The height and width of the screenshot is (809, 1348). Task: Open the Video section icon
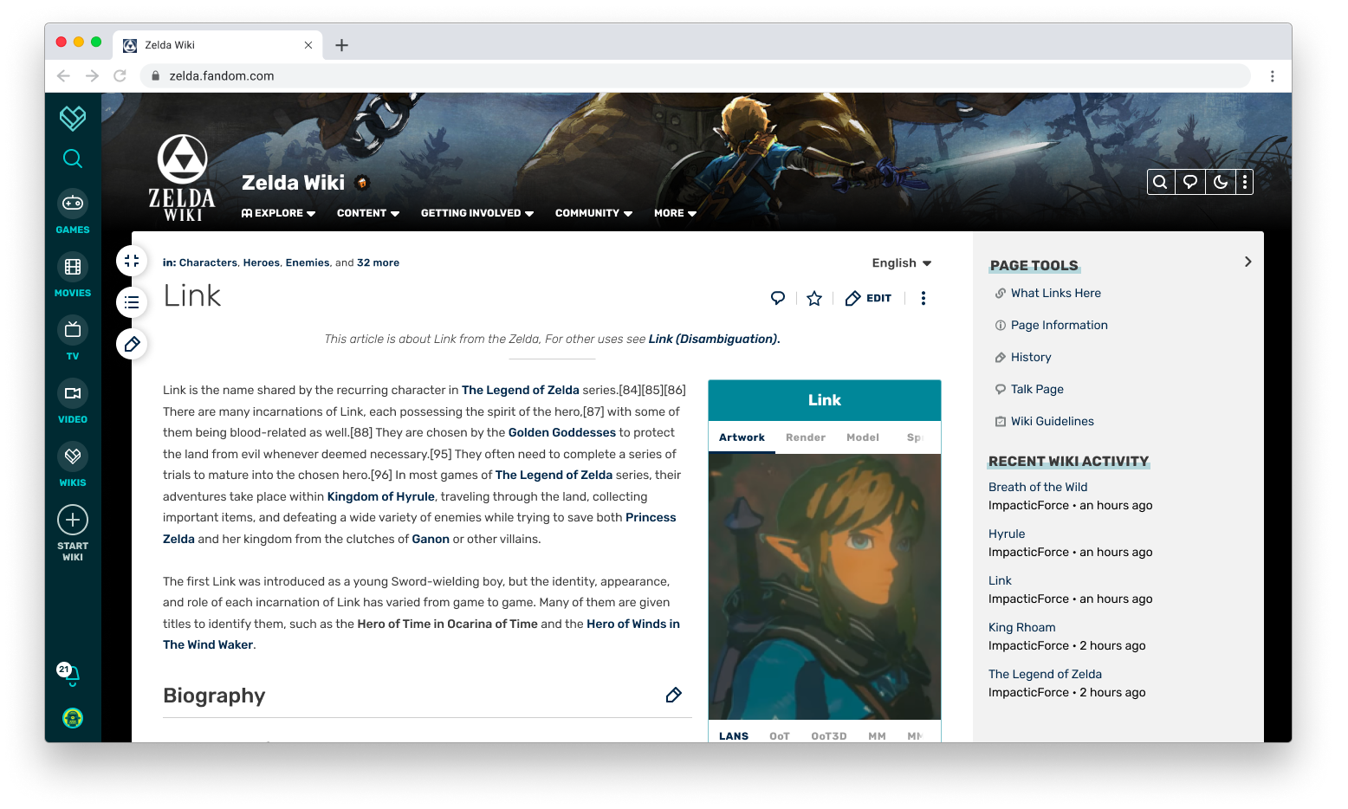point(73,393)
